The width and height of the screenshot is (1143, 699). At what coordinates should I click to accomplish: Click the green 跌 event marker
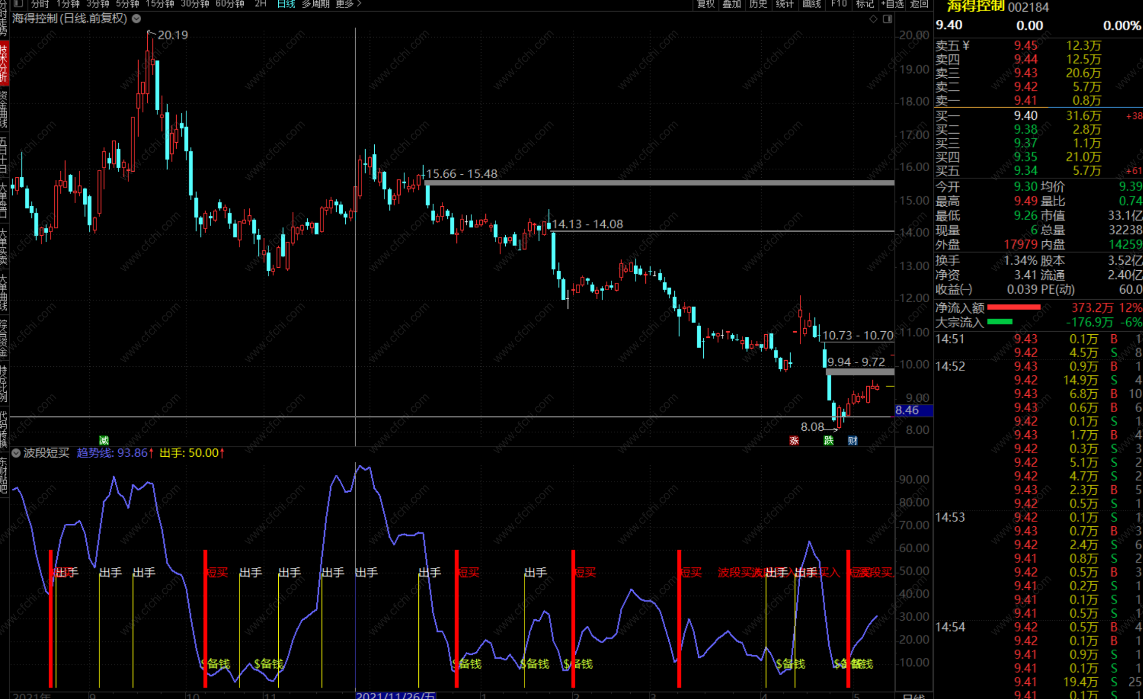(829, 440)
